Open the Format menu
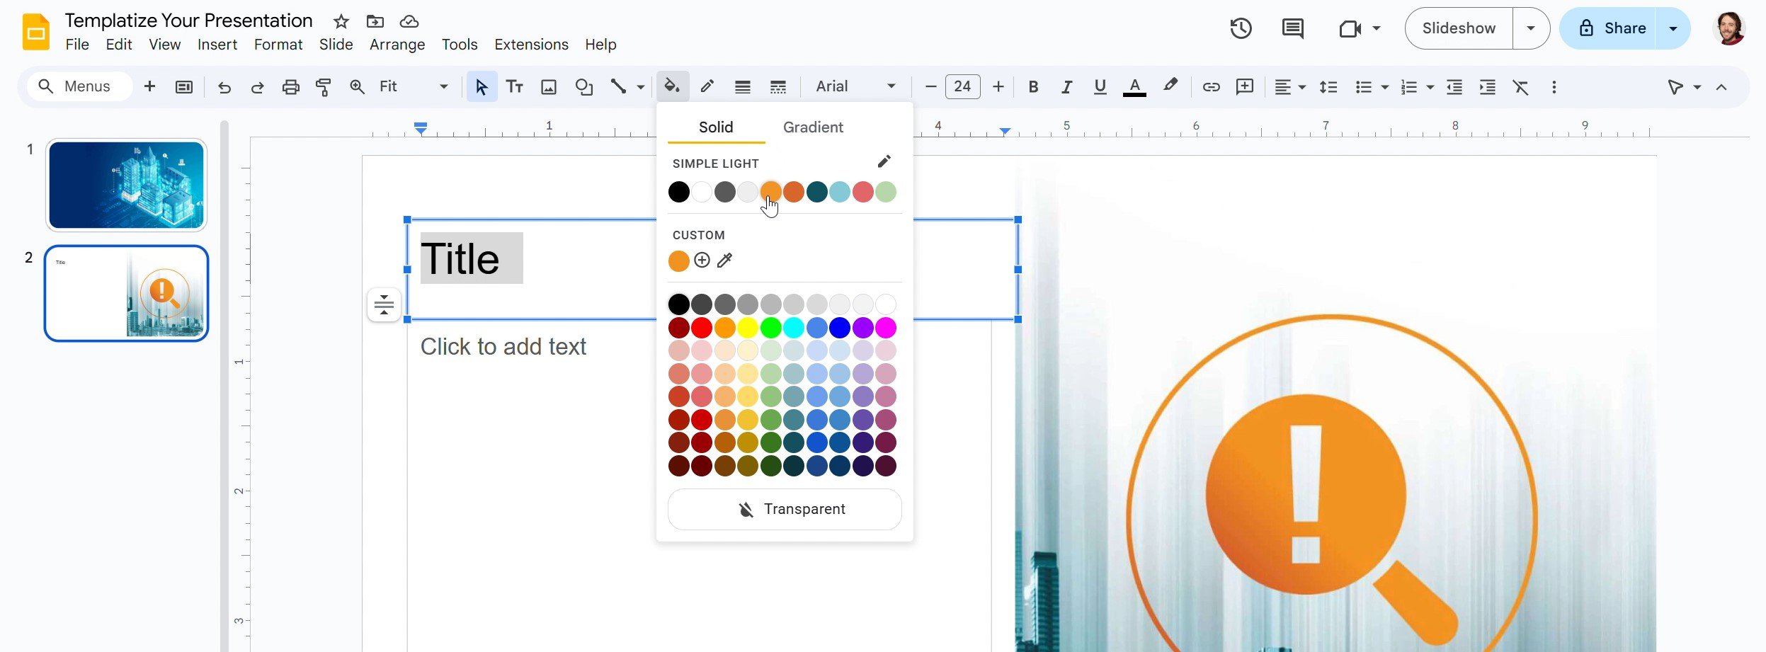This screenshot has height=652, width=1766. click(x=278, y=44)
